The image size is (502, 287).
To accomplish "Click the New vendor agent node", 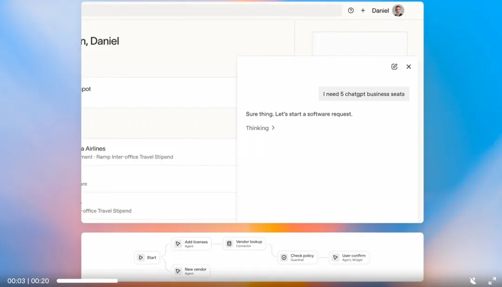I will pos(191,271).
